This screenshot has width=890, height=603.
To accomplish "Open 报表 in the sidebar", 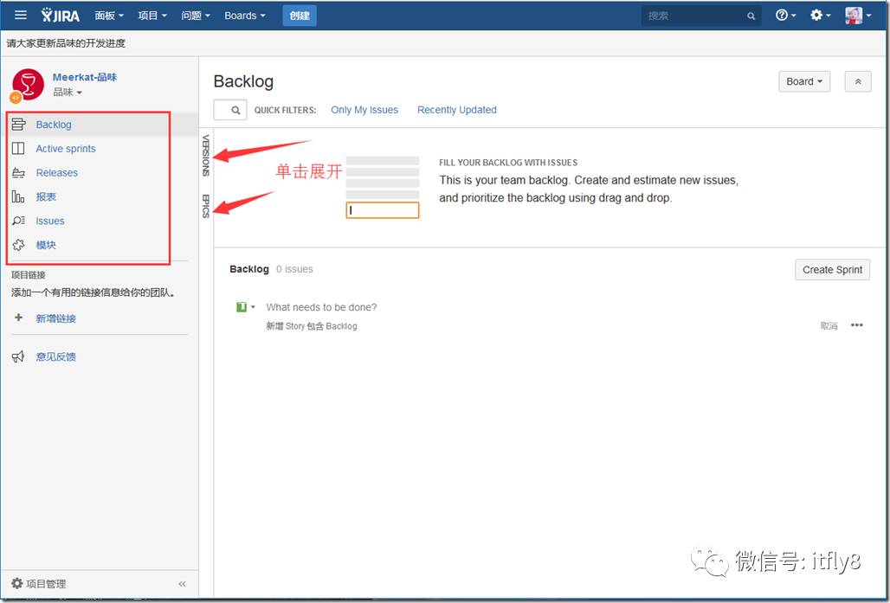I will coord(46,197).
